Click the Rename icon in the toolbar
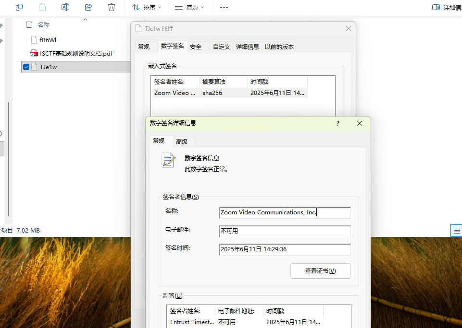This screenshot has height=328, width=462. tap(65, 7)
